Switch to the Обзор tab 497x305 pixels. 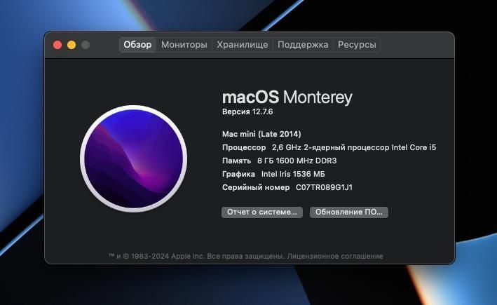click(137, 45)
